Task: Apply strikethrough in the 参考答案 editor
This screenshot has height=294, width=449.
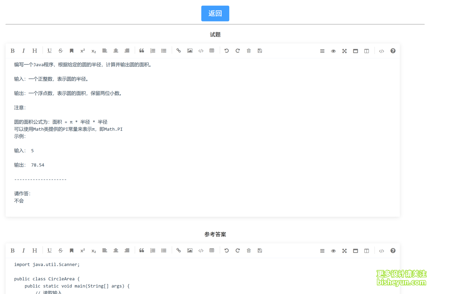Action: coord(61,250)
